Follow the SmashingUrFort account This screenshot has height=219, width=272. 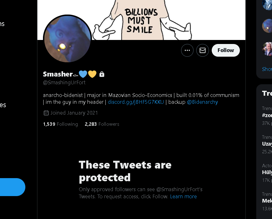pos(226,50)
